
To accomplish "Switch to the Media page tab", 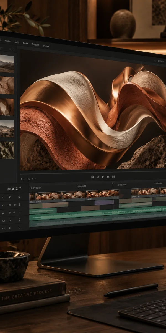I will click(7, 41).
